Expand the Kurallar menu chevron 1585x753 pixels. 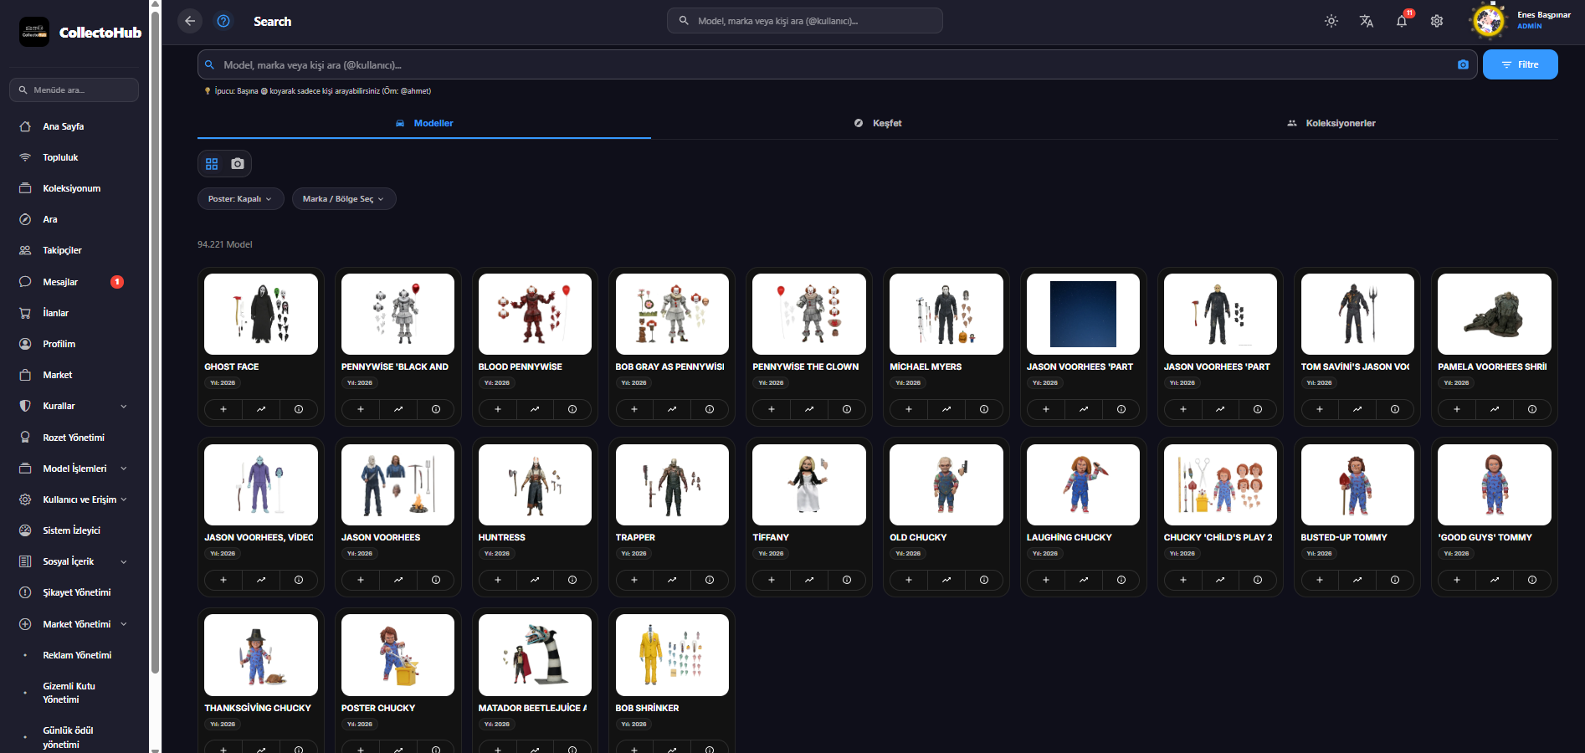coord(124,406)
